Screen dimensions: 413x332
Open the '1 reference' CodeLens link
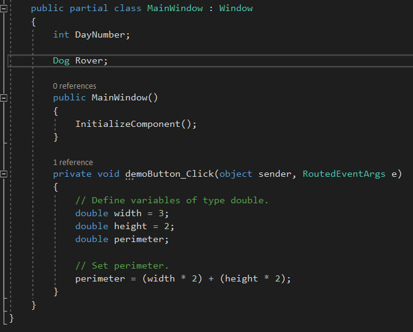click(x=73, y=163)
